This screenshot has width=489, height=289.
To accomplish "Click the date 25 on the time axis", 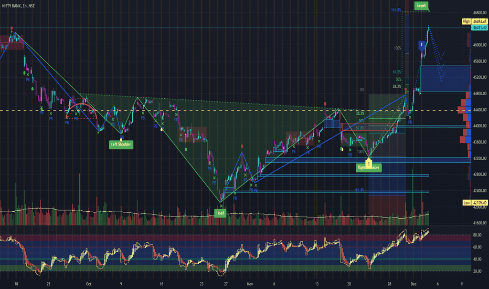I will [48, 284].
